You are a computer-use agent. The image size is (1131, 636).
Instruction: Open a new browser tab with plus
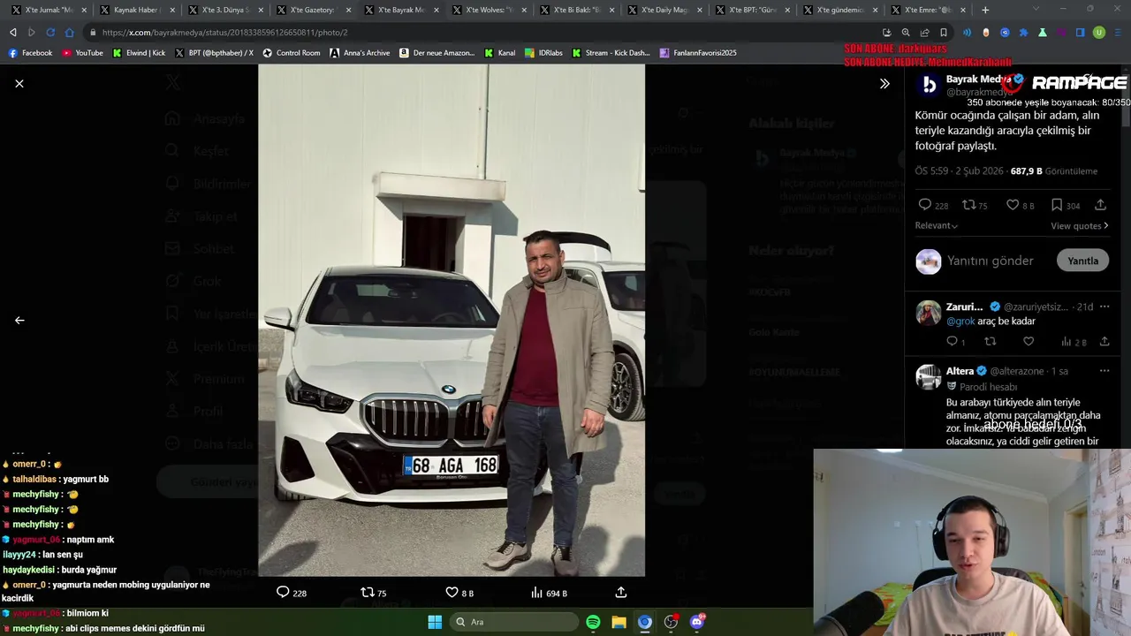pyautogui.click(x=985, y=10)
